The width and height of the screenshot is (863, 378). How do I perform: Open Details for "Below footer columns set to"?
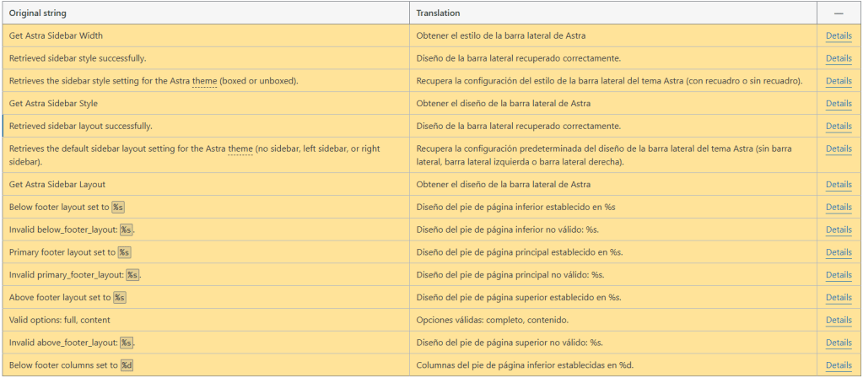838,365
